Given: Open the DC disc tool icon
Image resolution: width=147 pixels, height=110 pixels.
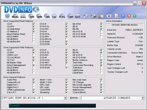Looking at the screenshot, I should (x=94, y=16).
